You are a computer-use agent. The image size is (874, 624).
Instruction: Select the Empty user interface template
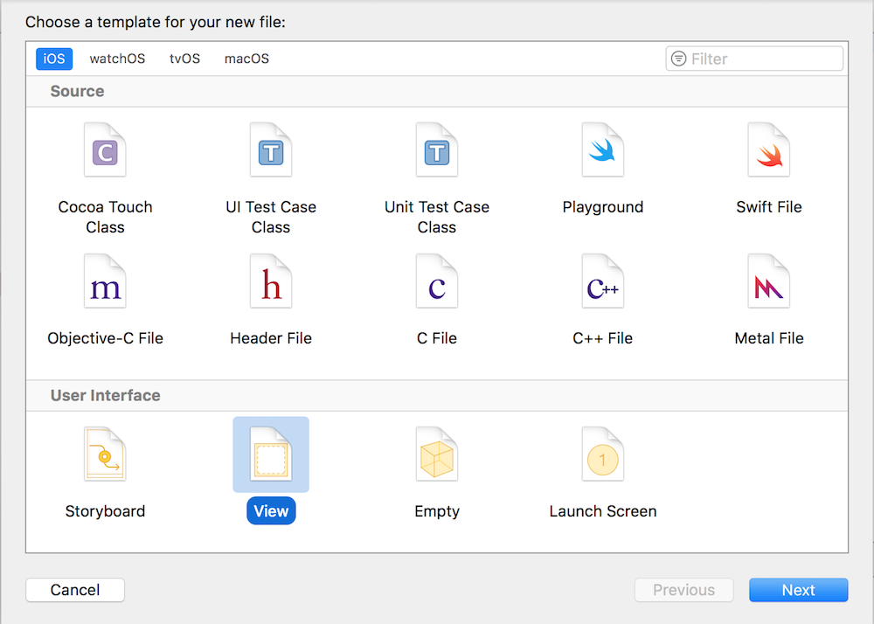click(x=437, y=457)
